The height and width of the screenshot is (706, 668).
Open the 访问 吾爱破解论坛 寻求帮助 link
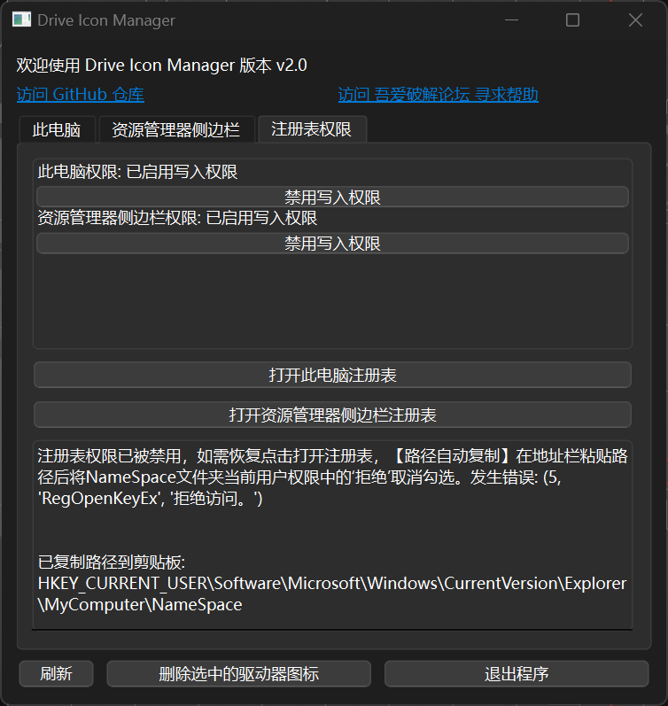pos(438,95)
